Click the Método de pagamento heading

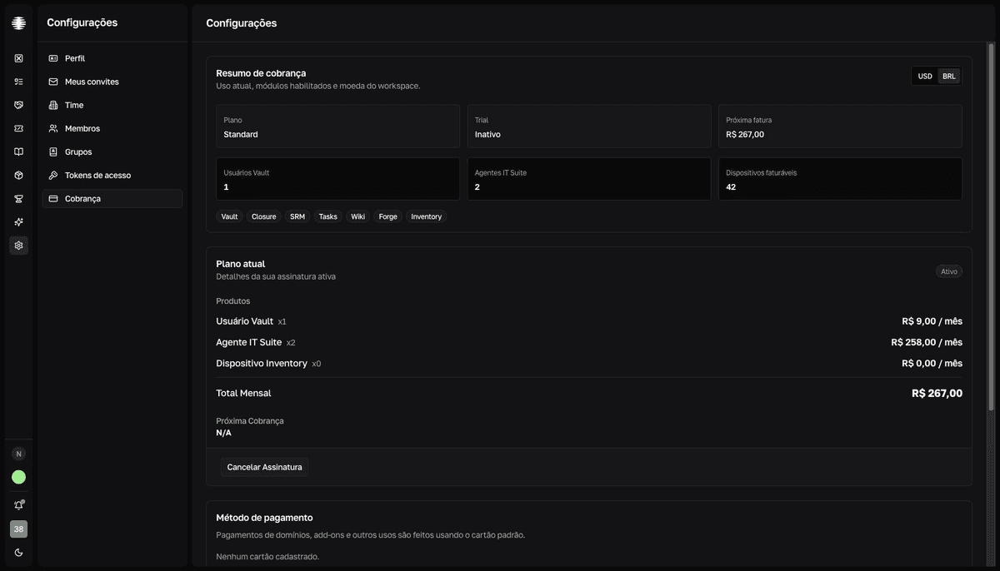click(264, 518)
